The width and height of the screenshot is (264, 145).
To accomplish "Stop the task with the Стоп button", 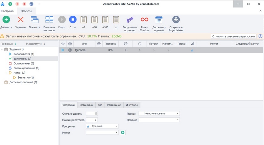I will [73, 19].
